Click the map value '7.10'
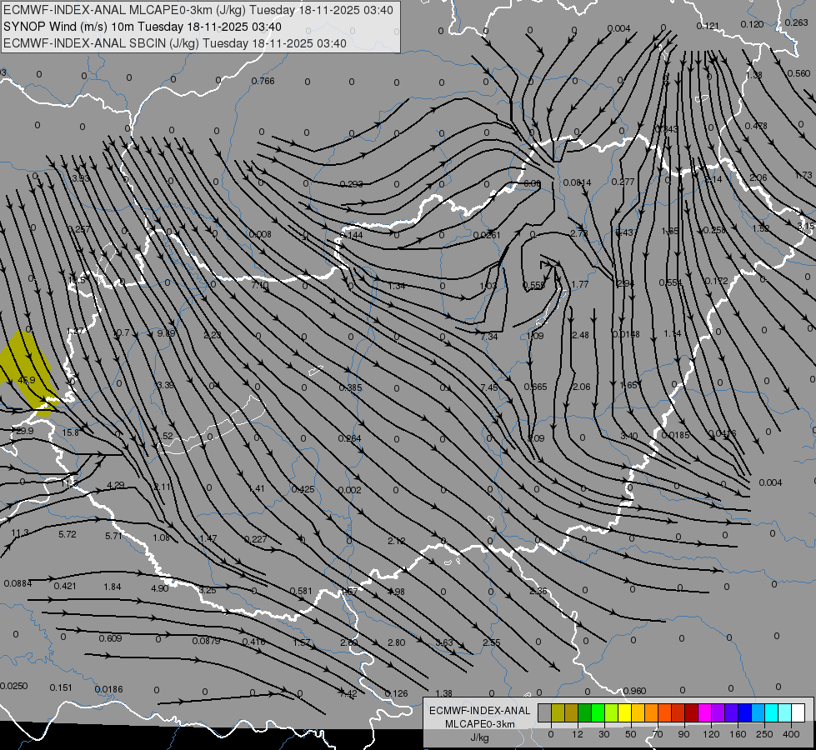Image resolution: width=816 pixels, height=750 pixels. 260,285
